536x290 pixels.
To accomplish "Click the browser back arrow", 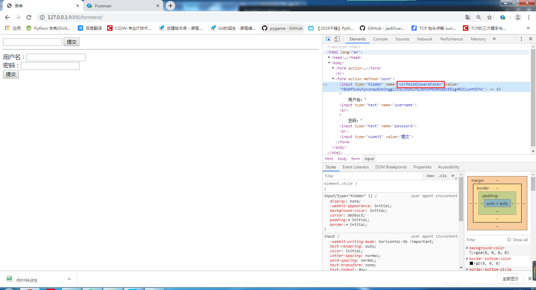I will tap(7, 17).
